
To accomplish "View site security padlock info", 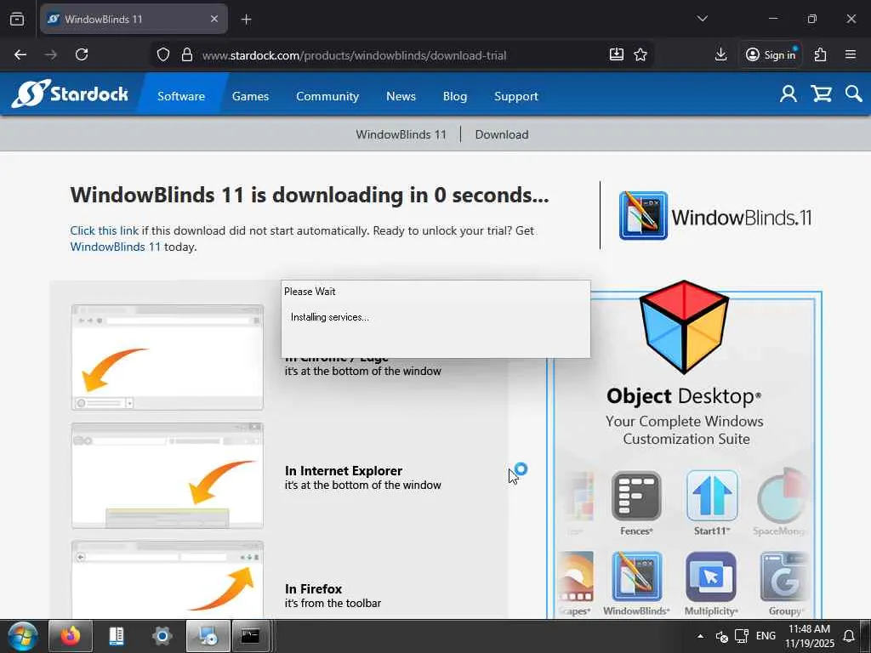I will 187,54.
